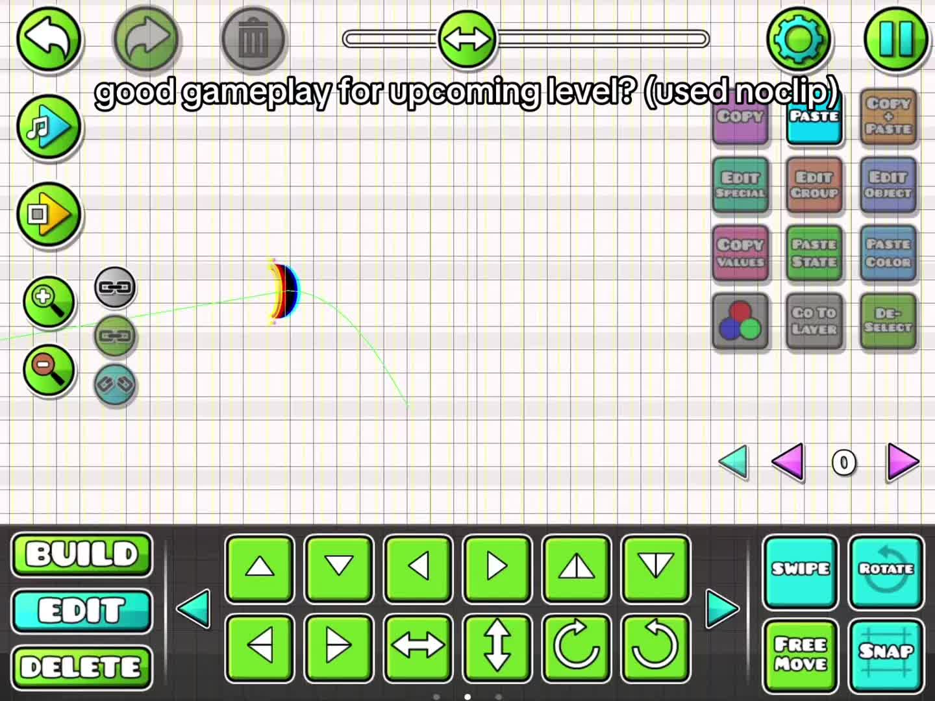Image resolution: width=935 pixels, height=701 pixels.
Task: Zoom in on the editor grid
Action: click(x=49, y=302)
